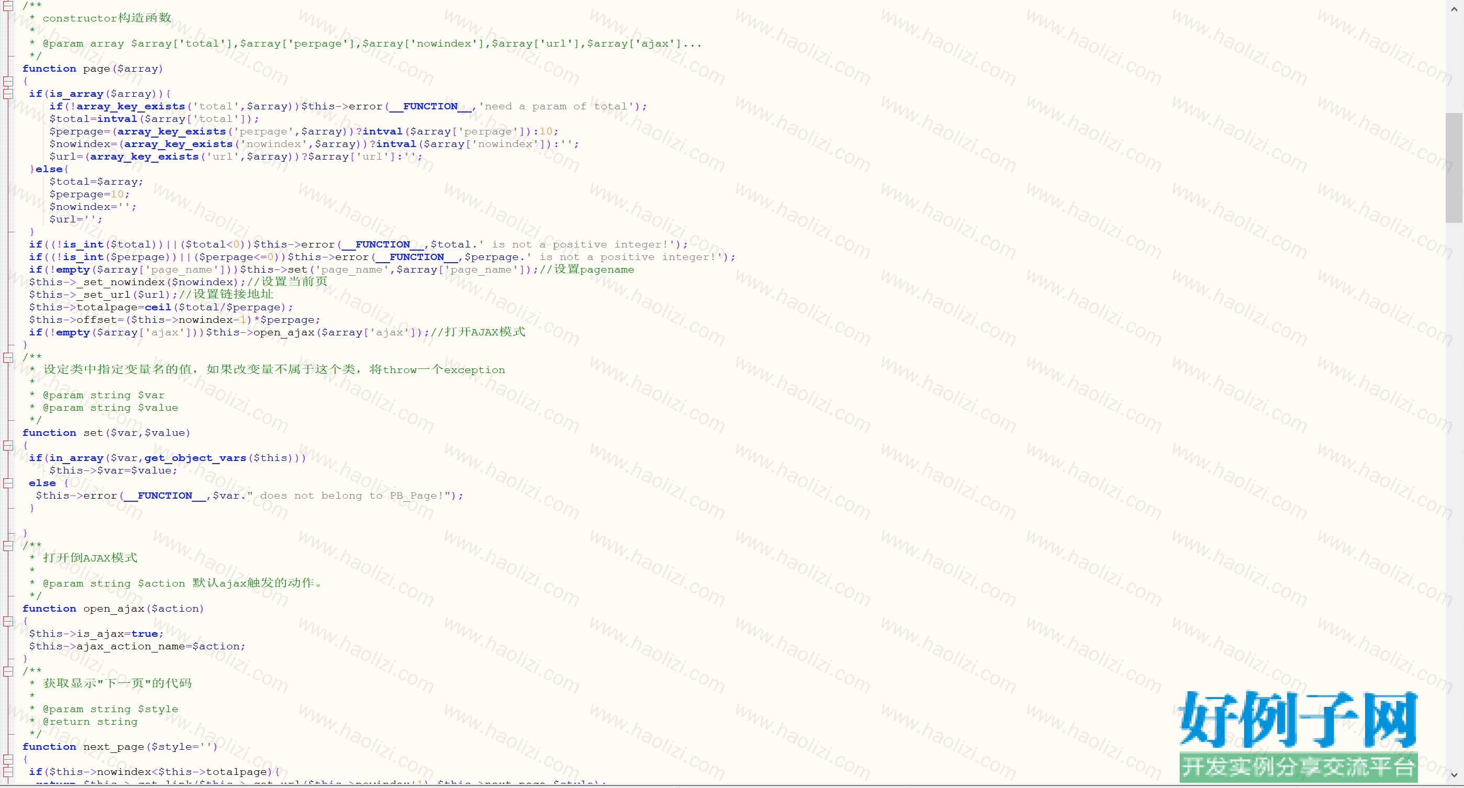This screenshot has width=1464, height=788.
Task: Collapse the else block in function set
Action: (x=8, y=483)
